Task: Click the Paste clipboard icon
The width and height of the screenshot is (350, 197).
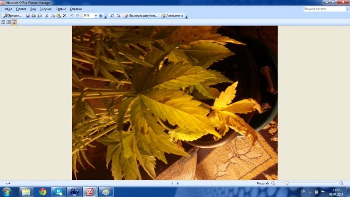Action: [58, 16]
